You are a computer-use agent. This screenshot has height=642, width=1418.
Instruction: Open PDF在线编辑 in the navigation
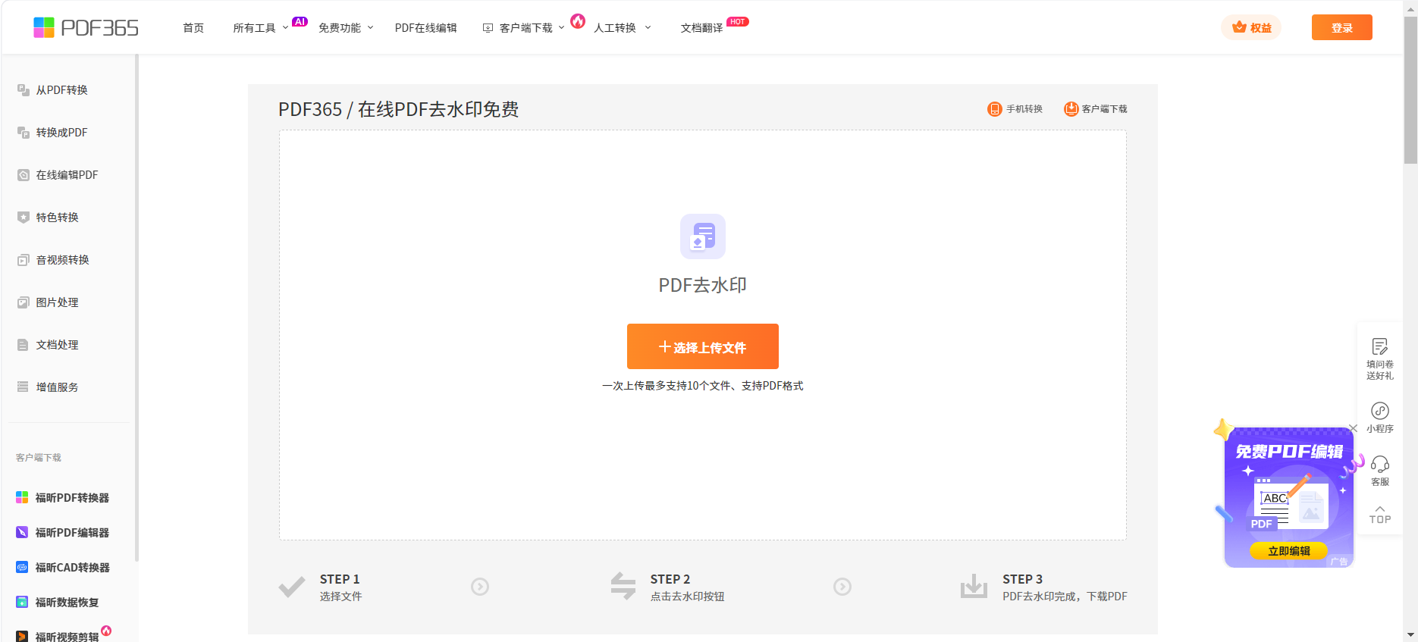[x=425, y=28]
